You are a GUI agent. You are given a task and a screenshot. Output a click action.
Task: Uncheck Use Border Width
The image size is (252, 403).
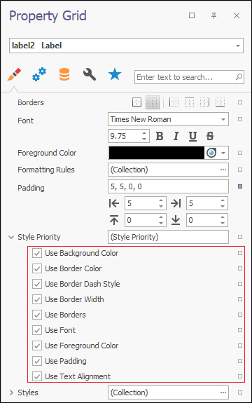(x=37, y=299)
